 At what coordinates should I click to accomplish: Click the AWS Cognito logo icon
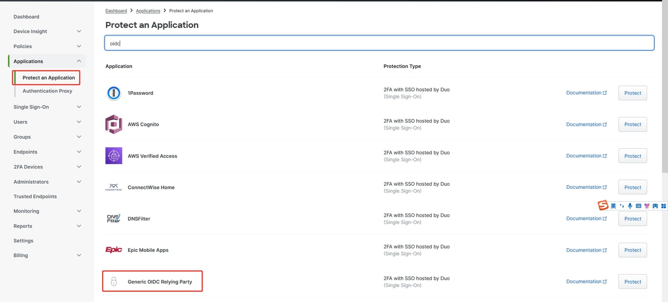[114, 124]
